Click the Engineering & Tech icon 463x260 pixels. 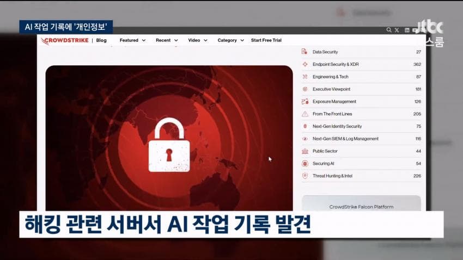tap(304, 77)
